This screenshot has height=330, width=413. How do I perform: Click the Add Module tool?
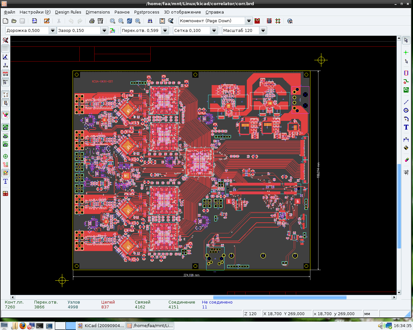click(x=406, y=73)
